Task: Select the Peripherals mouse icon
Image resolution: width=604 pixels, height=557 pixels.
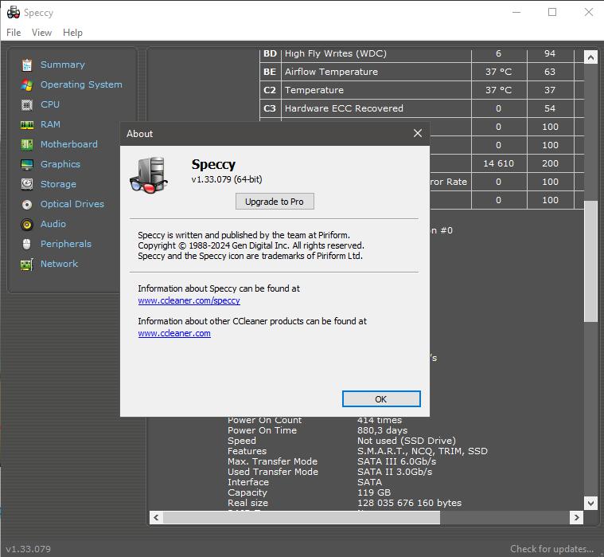Action: coord(27,244)
